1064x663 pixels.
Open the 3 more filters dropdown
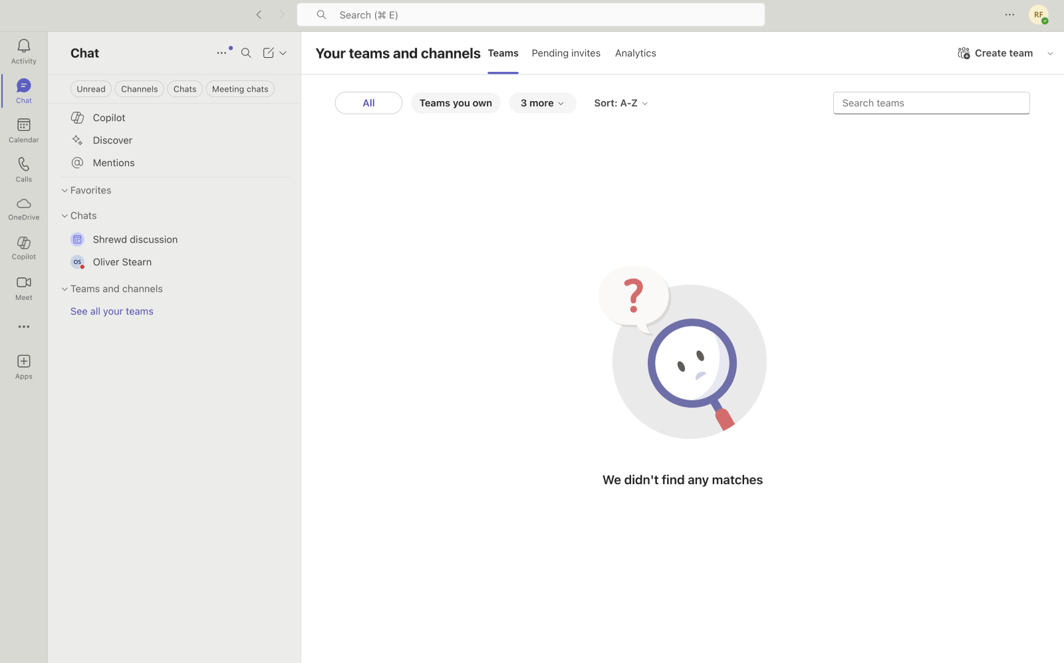[542, 103]
